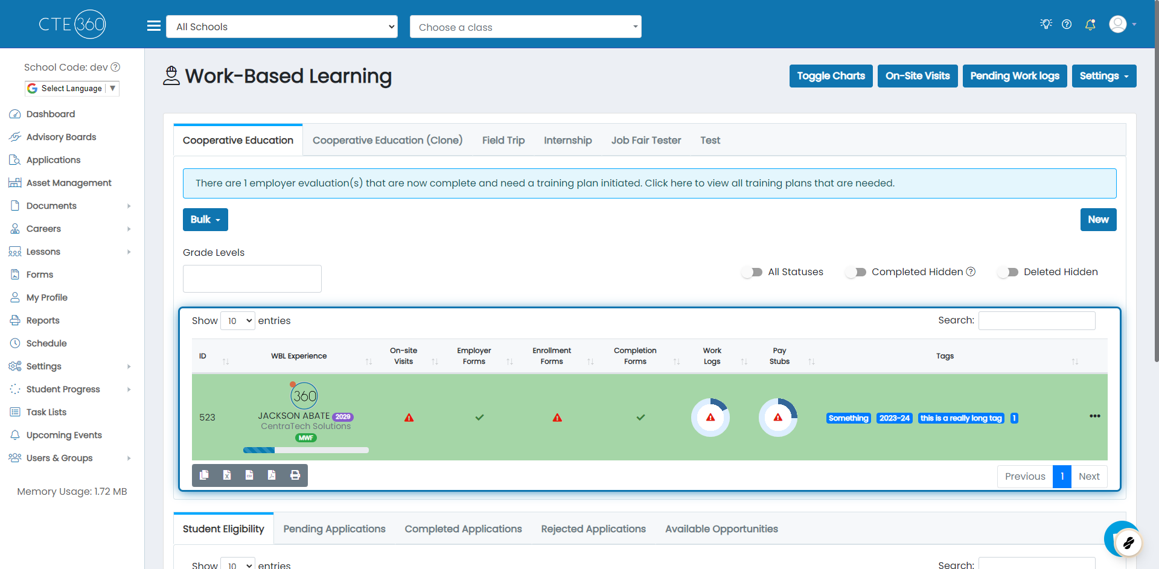Expand the Lessons sidebar menu
The height and width of the screenshot is (569, 1159).
pyautogui.click(x=71, y=252)
